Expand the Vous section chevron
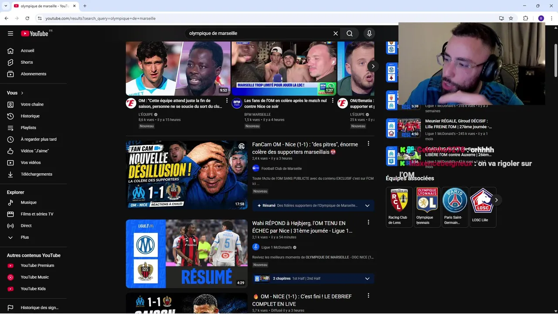 point(22,93)
